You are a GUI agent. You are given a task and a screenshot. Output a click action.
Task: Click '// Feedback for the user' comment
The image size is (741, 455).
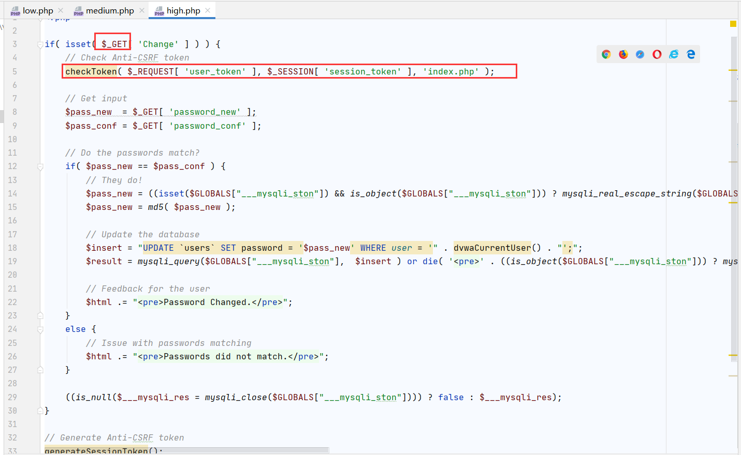[x=148, y=289]
